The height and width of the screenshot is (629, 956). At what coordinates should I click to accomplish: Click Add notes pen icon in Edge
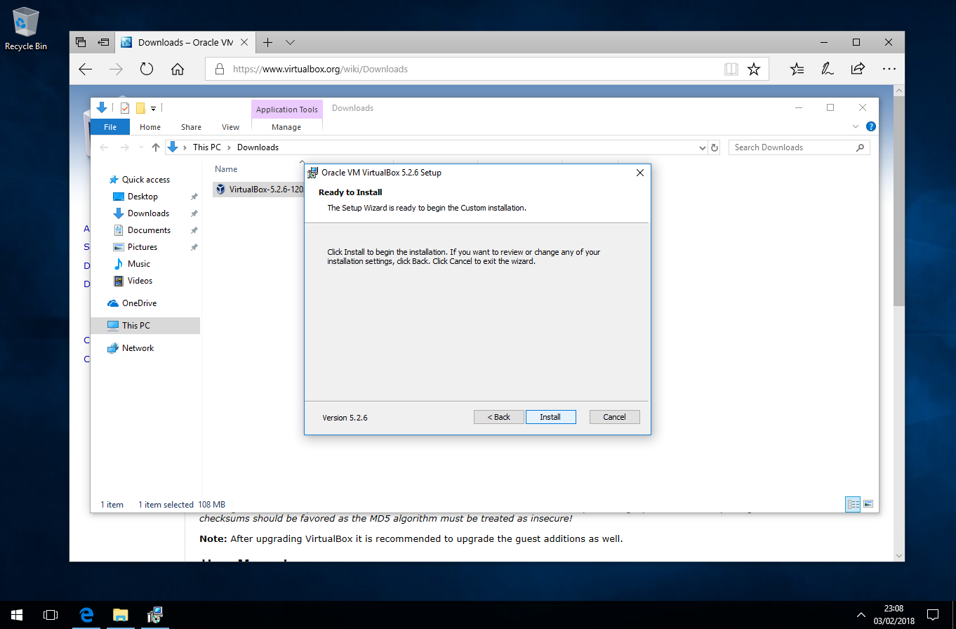(827, 69)
